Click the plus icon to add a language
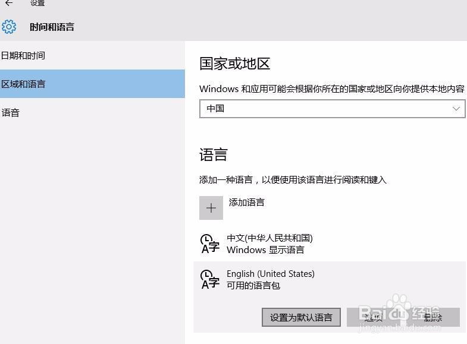 (x=211, y=208)
